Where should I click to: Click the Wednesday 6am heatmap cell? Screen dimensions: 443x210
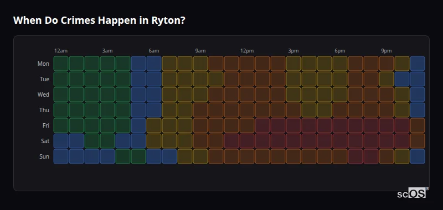pos(154,95)
